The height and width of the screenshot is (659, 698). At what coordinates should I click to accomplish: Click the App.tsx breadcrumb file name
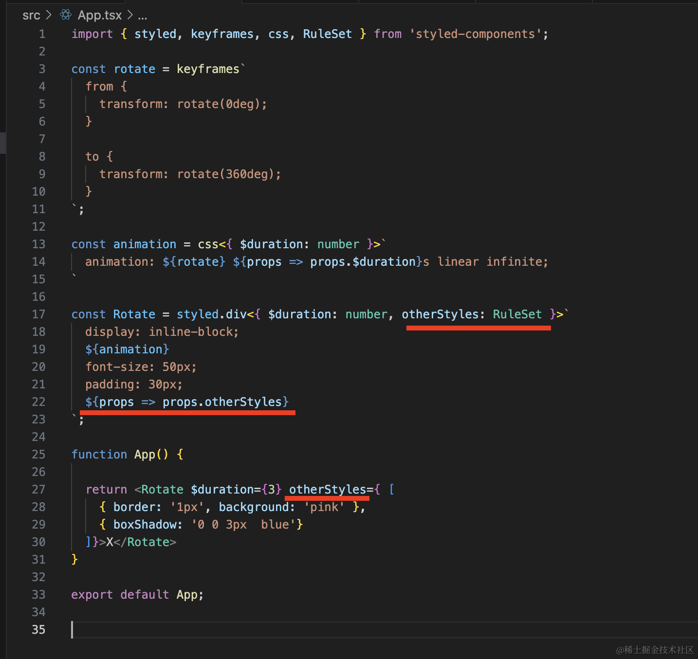(100, 16)
